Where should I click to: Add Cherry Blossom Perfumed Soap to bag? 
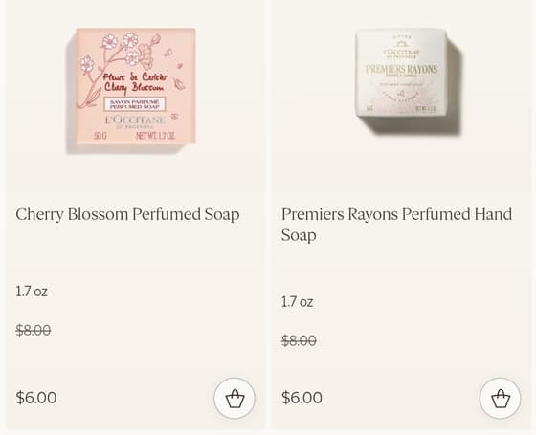(234, 398)
